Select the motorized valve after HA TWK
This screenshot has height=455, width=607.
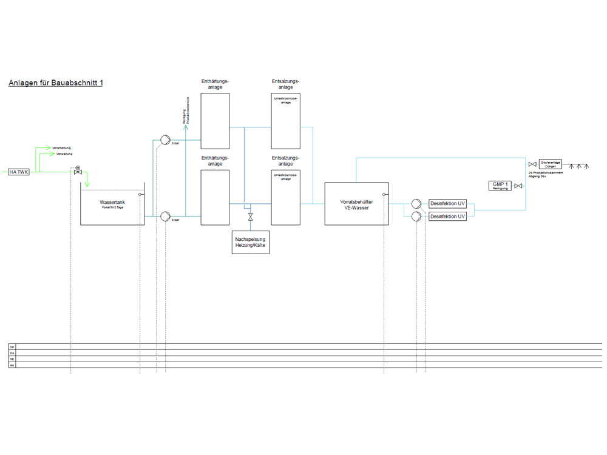coord(78,170)
